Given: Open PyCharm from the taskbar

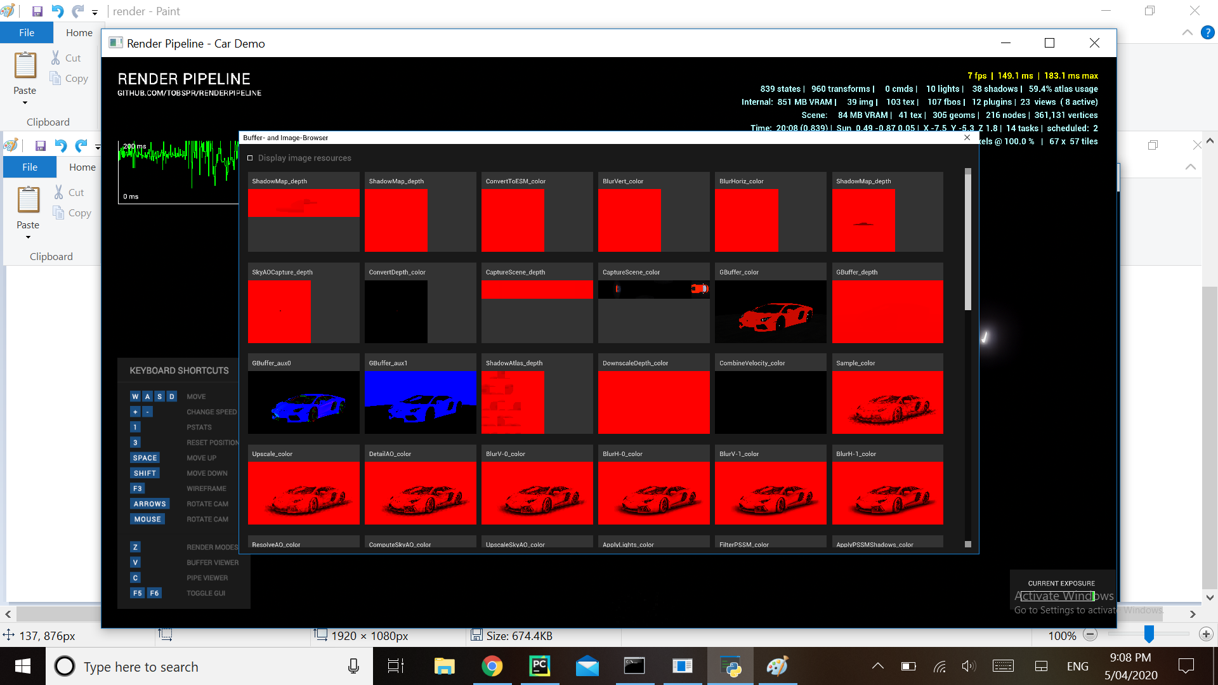Looking at the screenshot, I should [539, 666].
